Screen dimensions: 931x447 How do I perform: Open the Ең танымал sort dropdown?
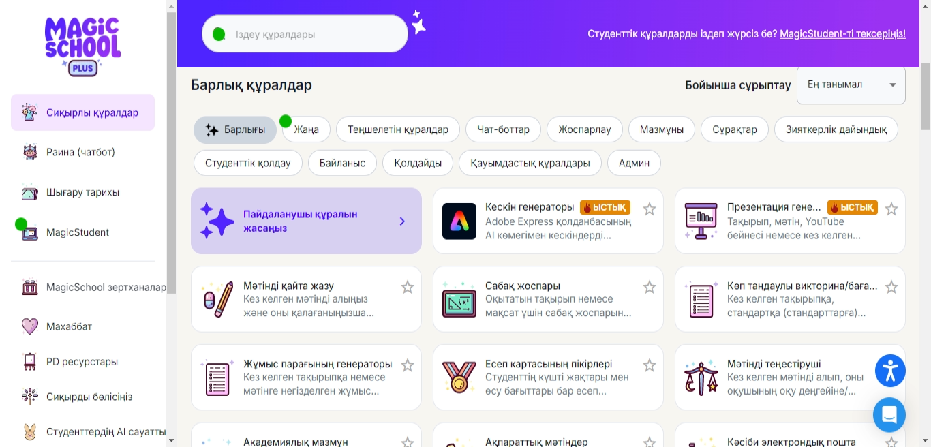click(851, 85)
